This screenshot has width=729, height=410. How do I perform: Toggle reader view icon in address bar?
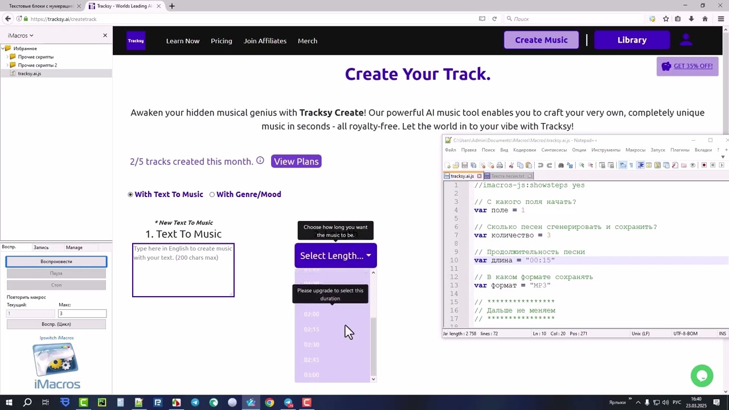[482, 19]
